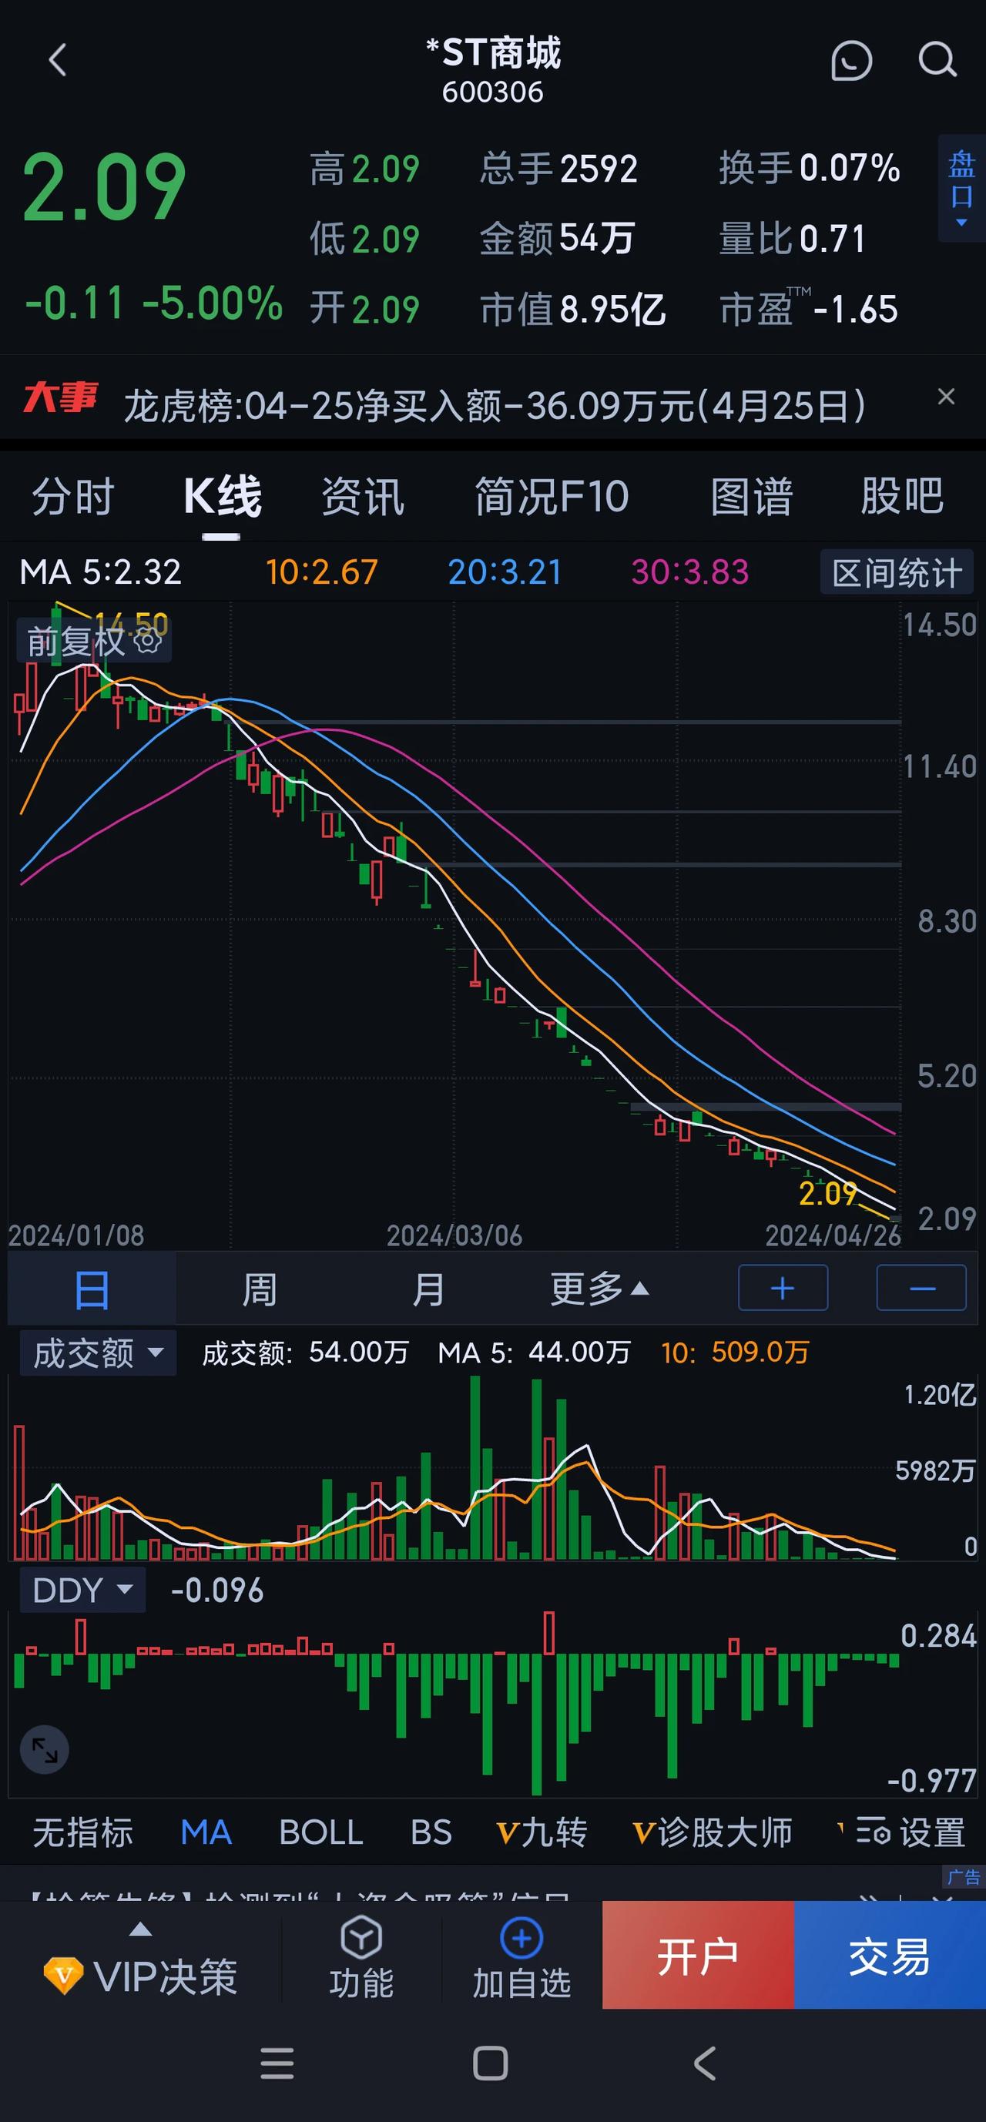The width and height of the screenshot is (986, 2122).
Task: Open stock search magnifier icon
Action: pos(937,60)
